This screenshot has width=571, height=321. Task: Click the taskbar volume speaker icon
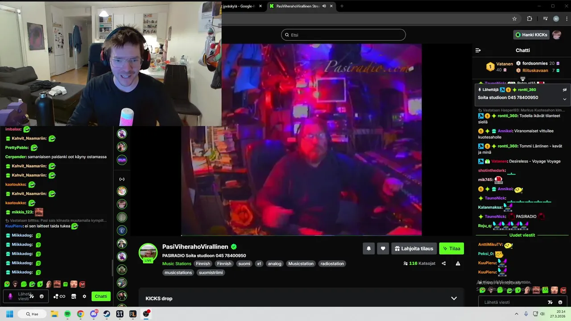[x=542, y=314]
